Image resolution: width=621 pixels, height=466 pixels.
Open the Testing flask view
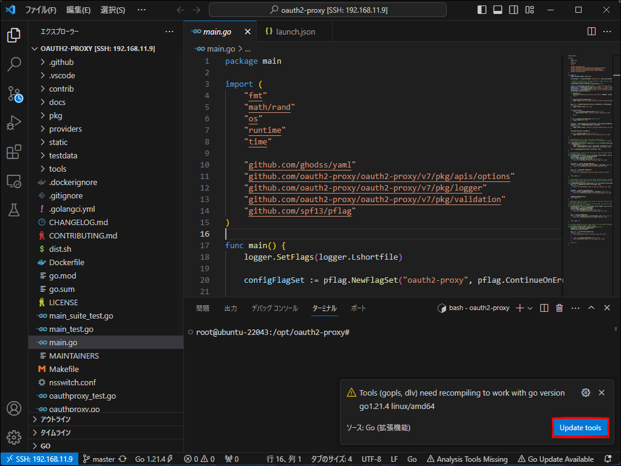click(x=14, y=210)
